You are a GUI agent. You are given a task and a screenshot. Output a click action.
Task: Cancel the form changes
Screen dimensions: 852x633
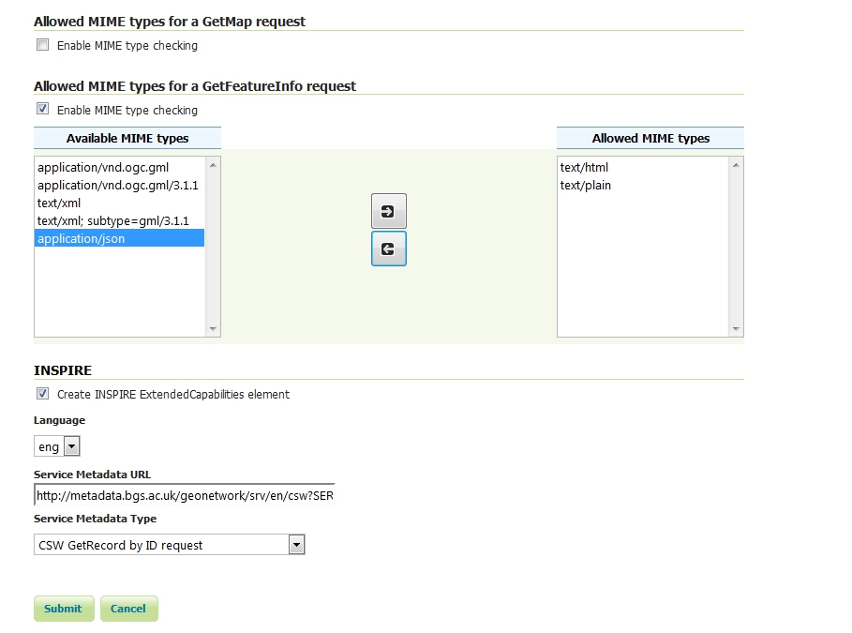128,609
